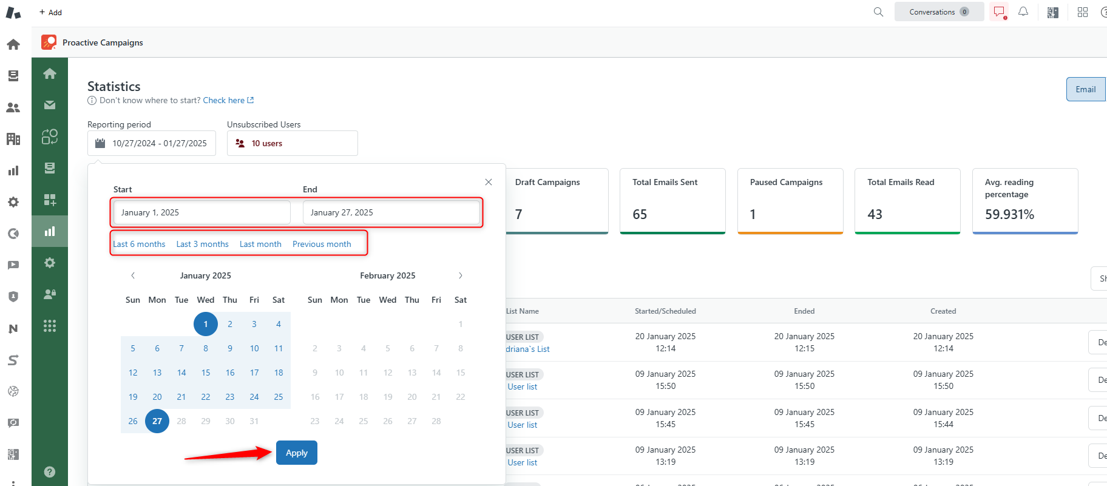Open the shapes-and-arrows automation icon in green sidebar
This screenshot has height=486, width=1107.
(50, 137)
